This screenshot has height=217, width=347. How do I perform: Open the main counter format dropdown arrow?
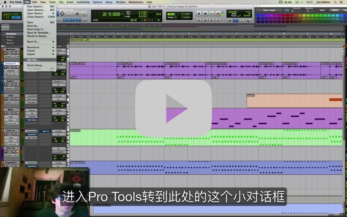pyautogui.click(x=122, y=14)
